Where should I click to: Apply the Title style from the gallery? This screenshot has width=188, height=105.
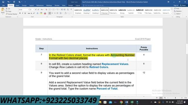(140, 11)
